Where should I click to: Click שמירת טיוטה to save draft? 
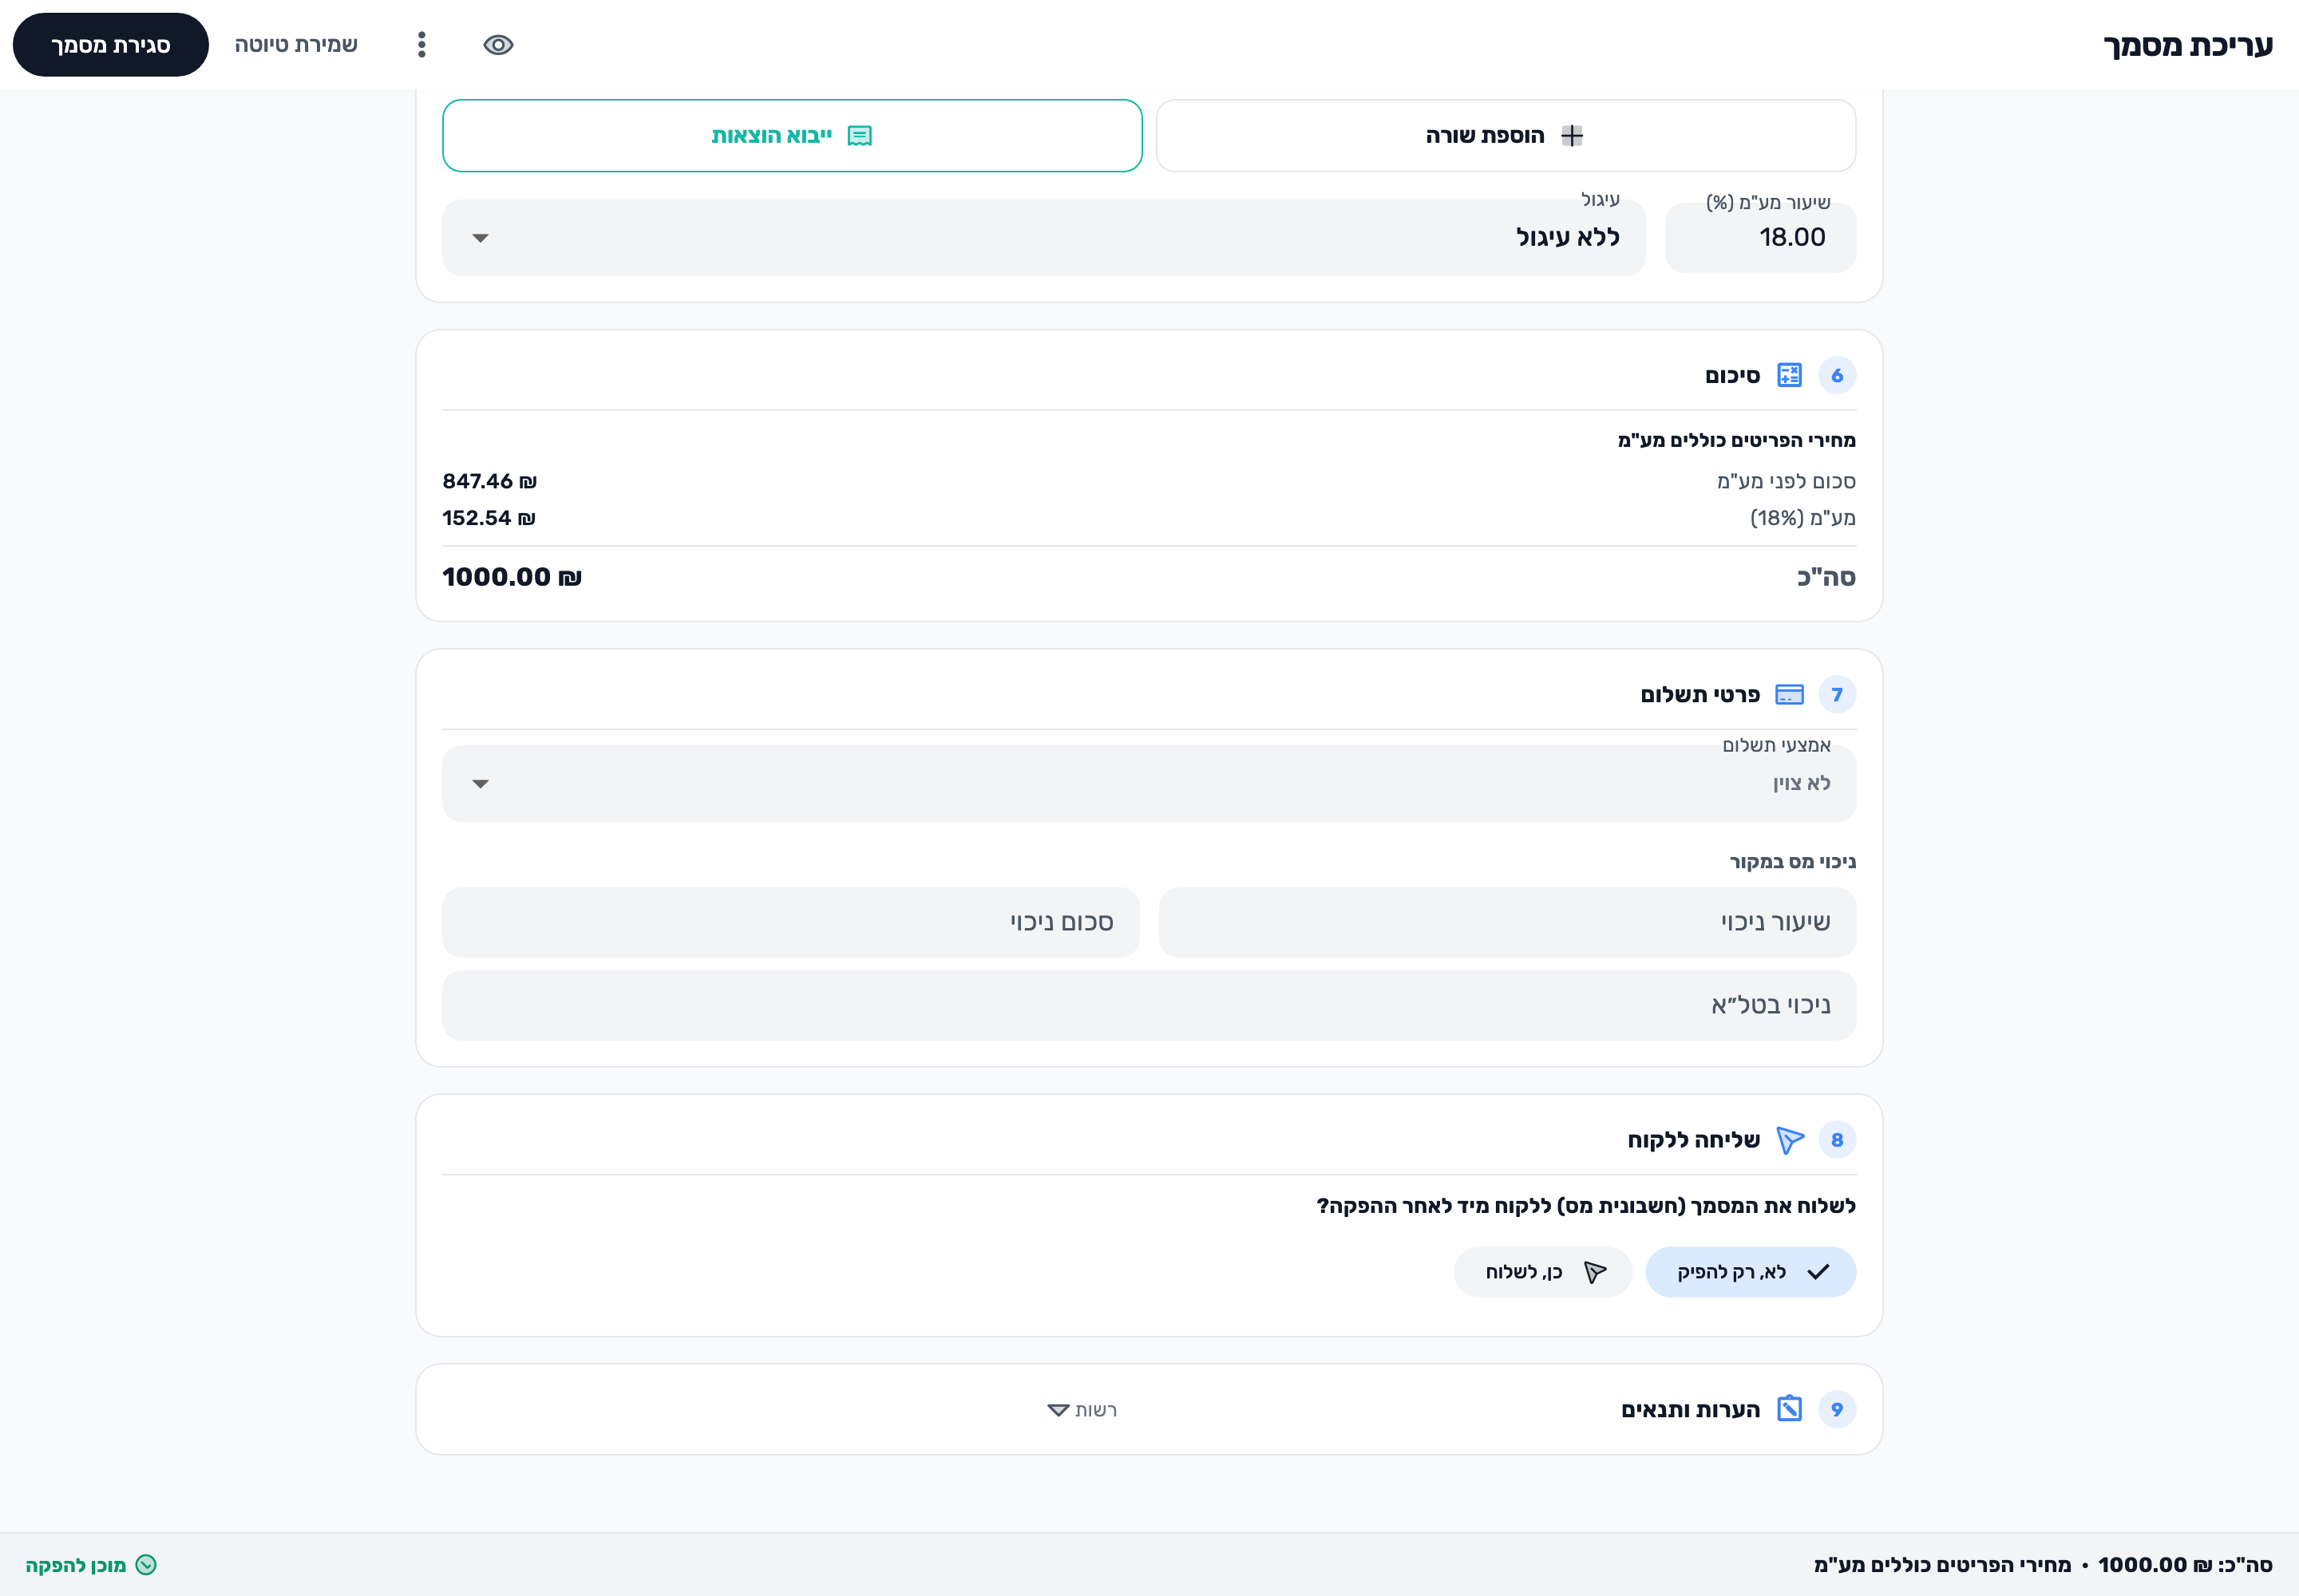point(296,45)
